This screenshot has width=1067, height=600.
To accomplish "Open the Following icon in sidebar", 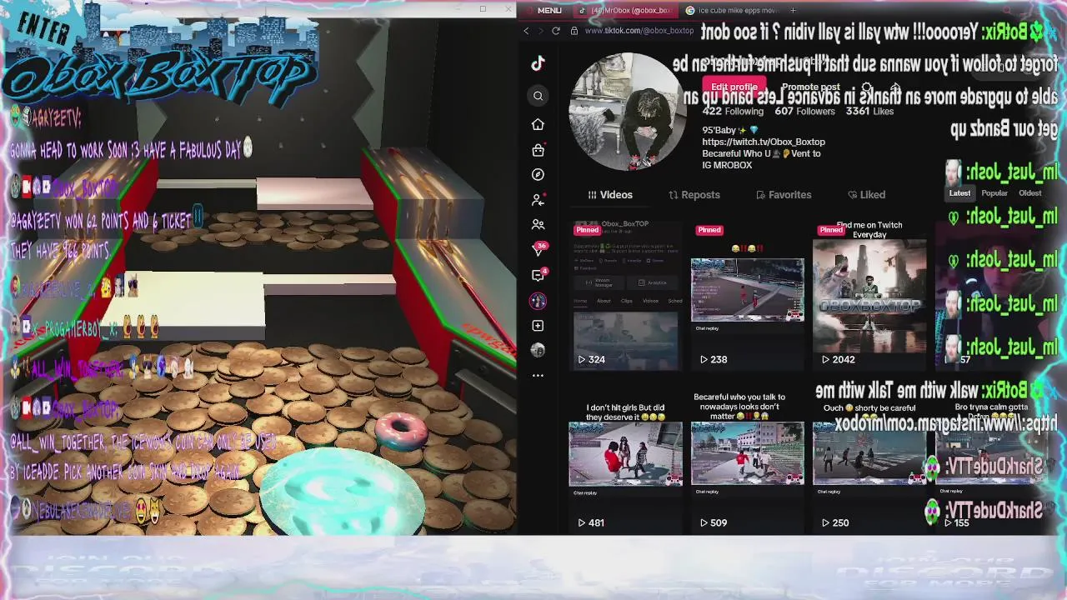I will [x=538, y=200].
